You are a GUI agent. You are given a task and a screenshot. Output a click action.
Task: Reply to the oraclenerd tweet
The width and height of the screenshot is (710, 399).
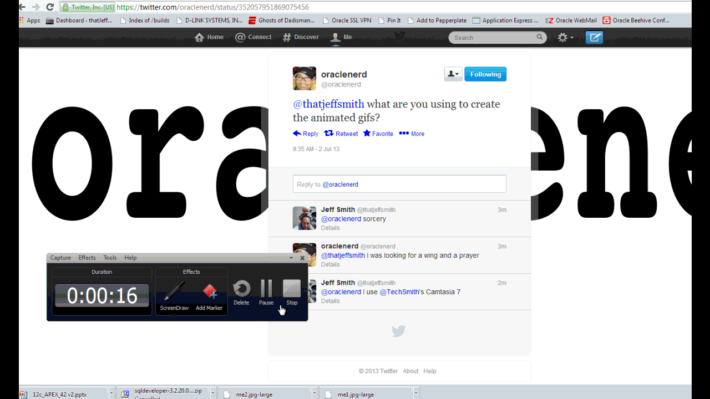click(306, 134)
